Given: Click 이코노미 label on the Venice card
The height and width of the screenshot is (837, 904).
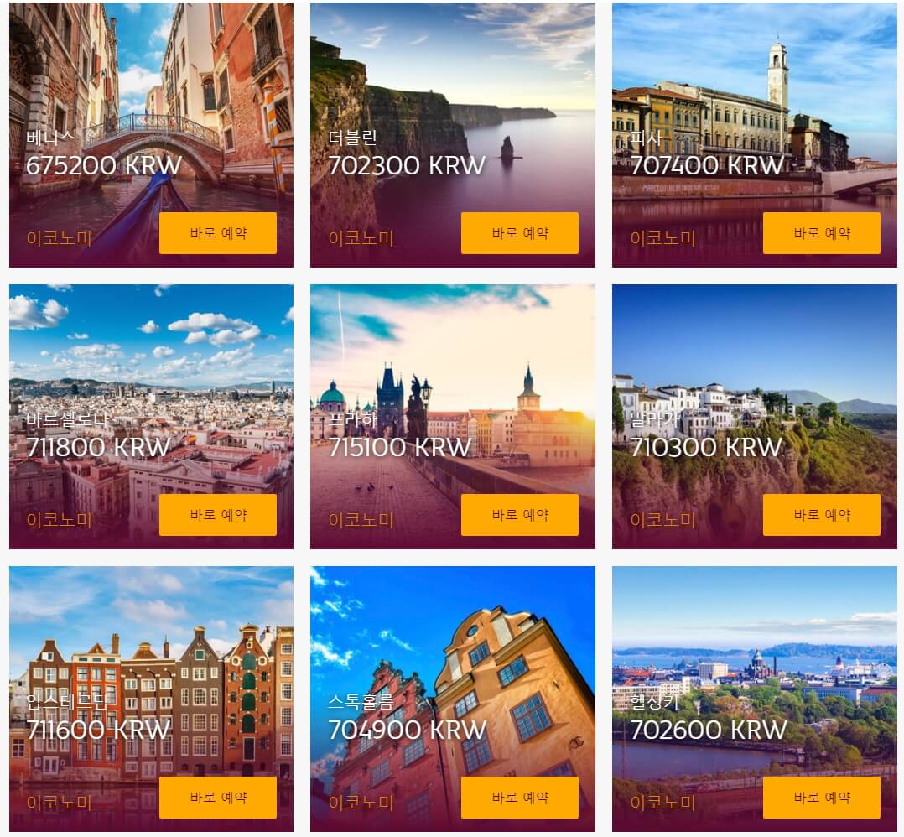Looking at the screenshot, I should pyautogui.click(x=60, y=238).
